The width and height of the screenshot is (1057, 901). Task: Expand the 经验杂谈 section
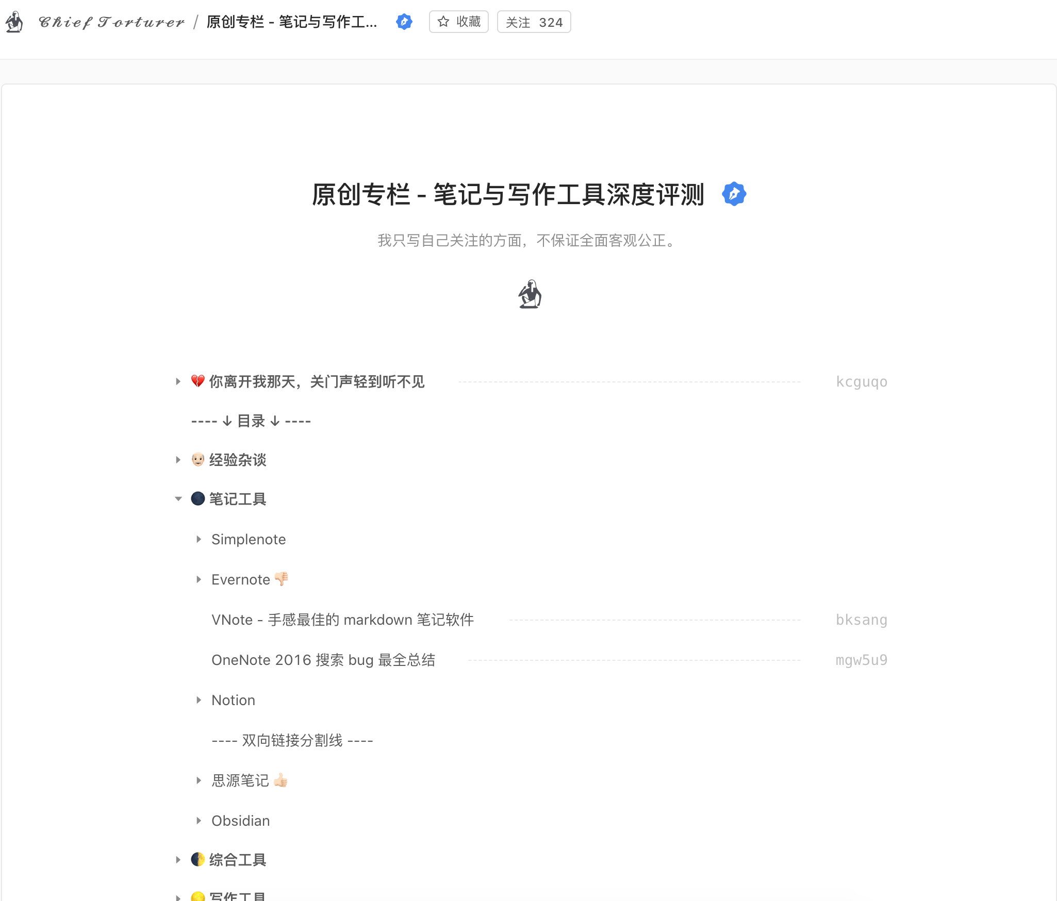click(178, 460)
